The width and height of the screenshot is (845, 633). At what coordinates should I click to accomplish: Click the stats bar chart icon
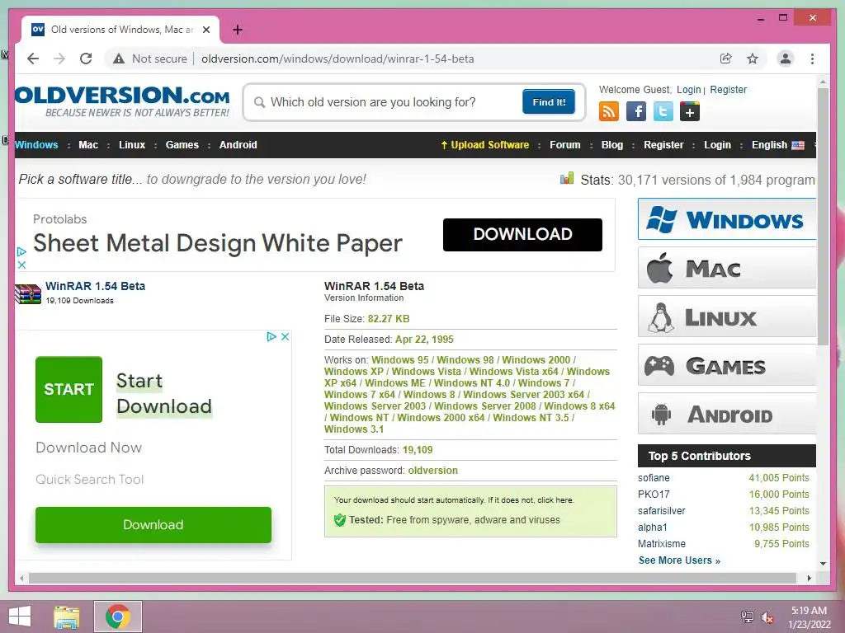tap(567, 178)
